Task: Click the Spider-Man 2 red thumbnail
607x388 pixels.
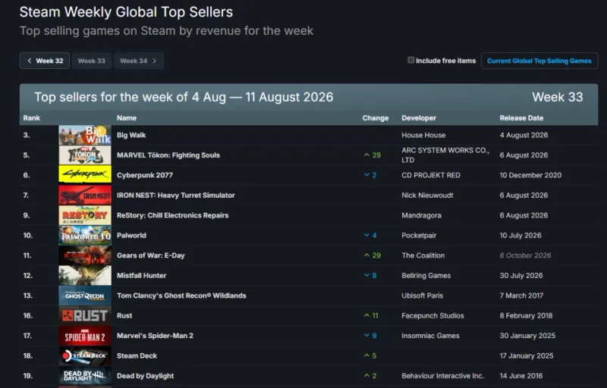Action: click(85, 336)
